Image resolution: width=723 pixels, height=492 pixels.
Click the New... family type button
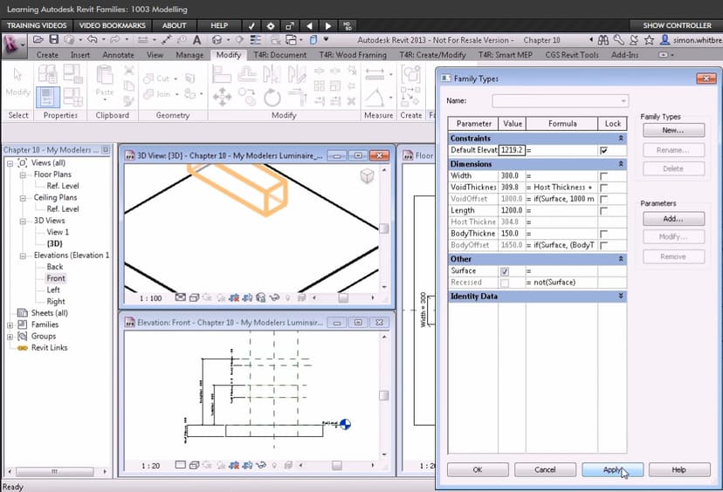(673, 130)
